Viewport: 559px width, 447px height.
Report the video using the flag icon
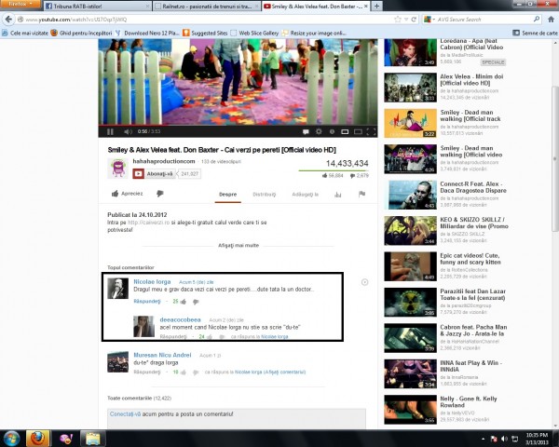click(x=361, y=194)
